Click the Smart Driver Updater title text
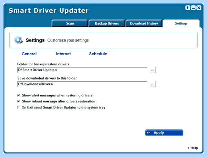207x157 pixels. 49,11
